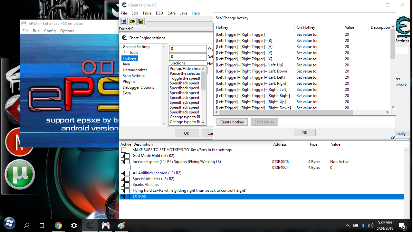
Task: Click the uTorrent desktop icon
Action: click(20, 174)
